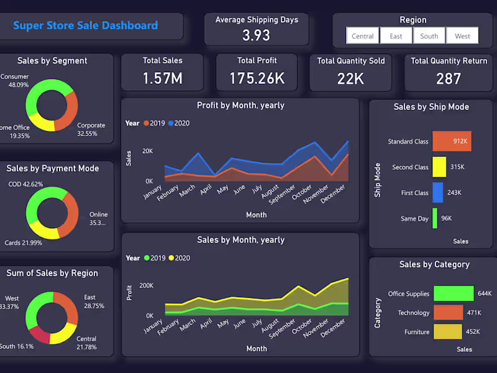Click the Sales by Month, yearly title
The width and height of the screenshot is (497, 373).
tap(240, 240)
